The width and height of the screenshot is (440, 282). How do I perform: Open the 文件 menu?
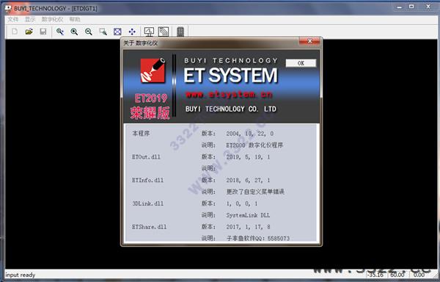pos(13,19)
